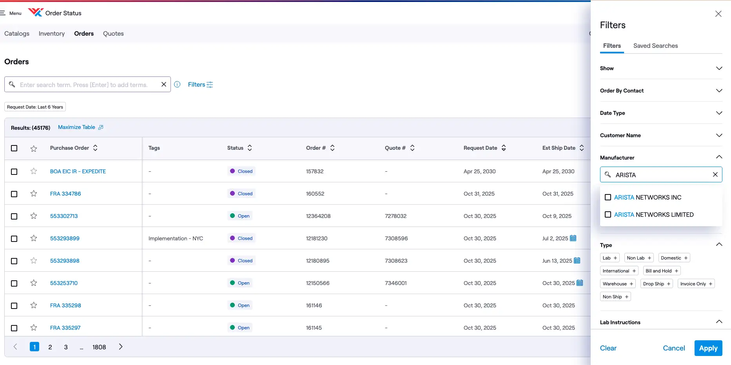
Task: Select all orders header checkbox
Action: (14, 148)
